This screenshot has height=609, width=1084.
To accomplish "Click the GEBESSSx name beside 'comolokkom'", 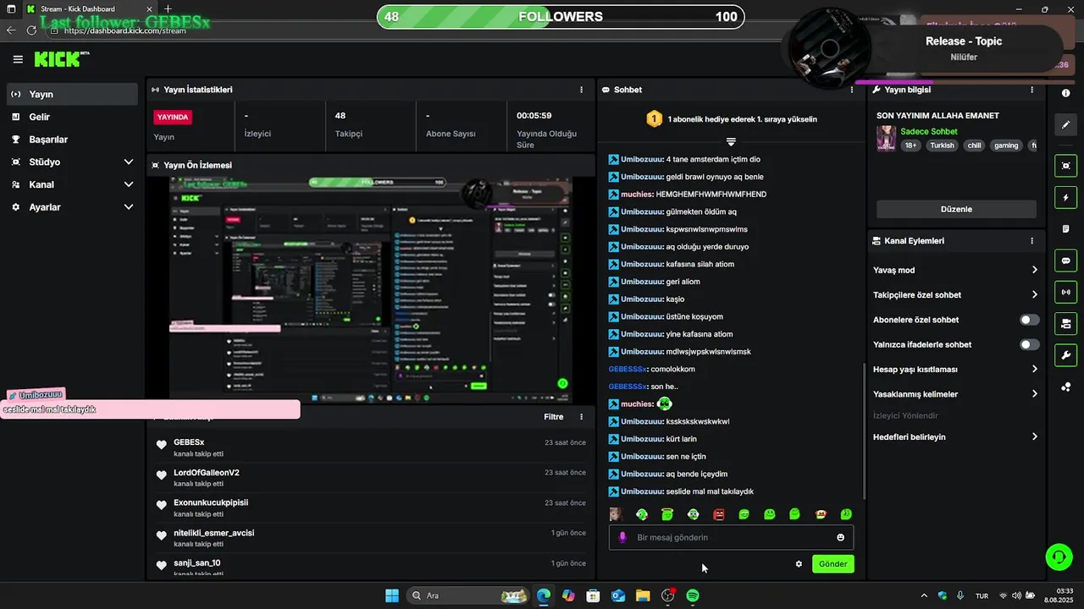I will (628, 370).
